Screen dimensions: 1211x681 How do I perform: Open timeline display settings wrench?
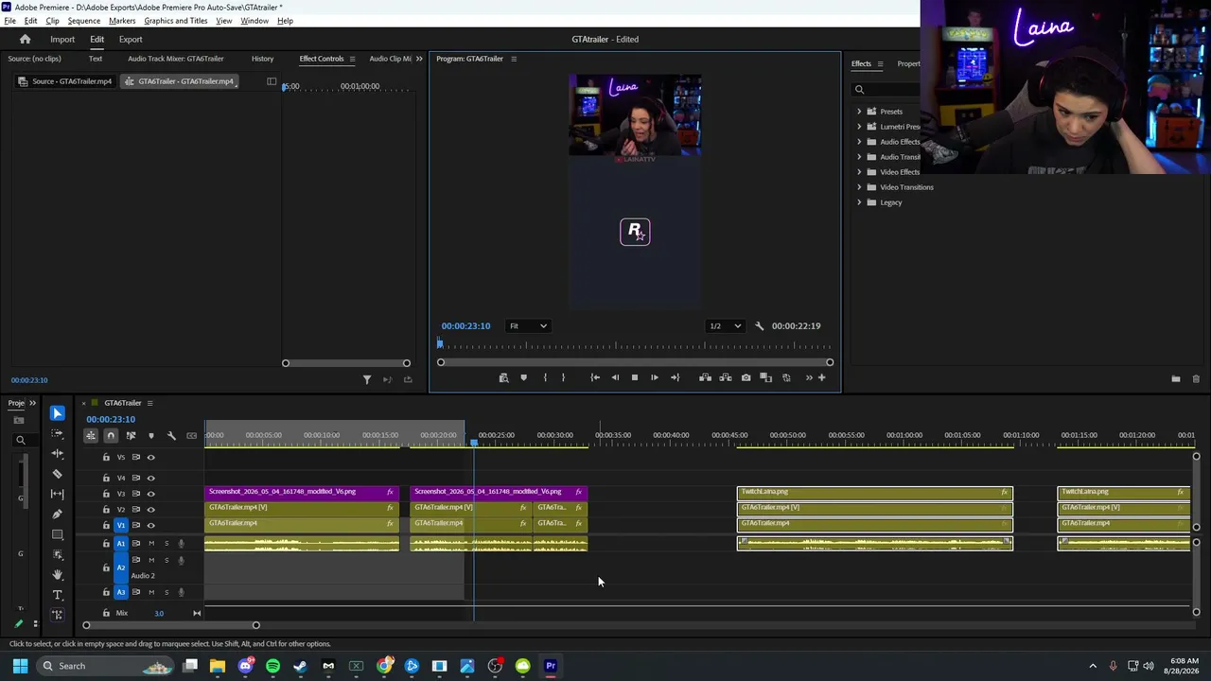171,436
